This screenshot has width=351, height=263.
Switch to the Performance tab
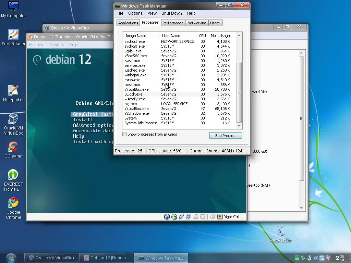[x=173, y=23]
